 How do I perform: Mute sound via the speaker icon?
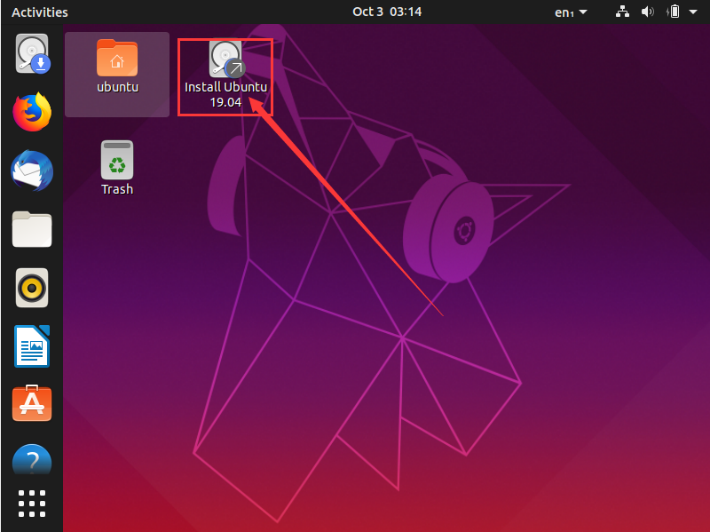647,12
